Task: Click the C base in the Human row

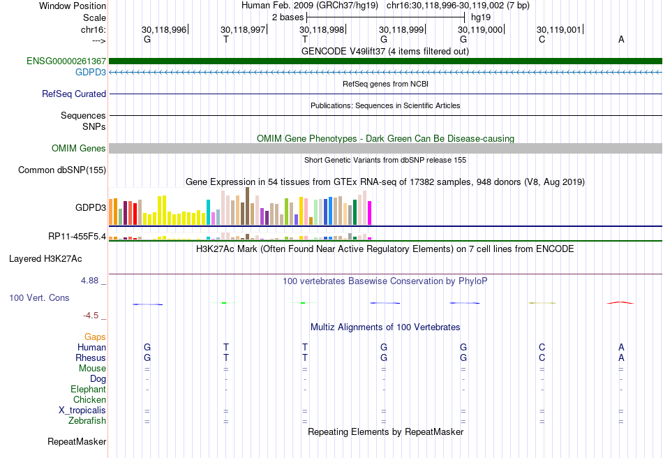Action: click(x=542, y=347)
